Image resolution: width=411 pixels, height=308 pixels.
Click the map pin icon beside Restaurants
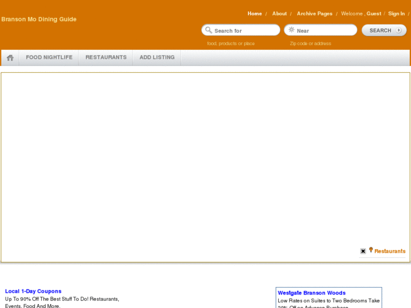click(371, 250)
